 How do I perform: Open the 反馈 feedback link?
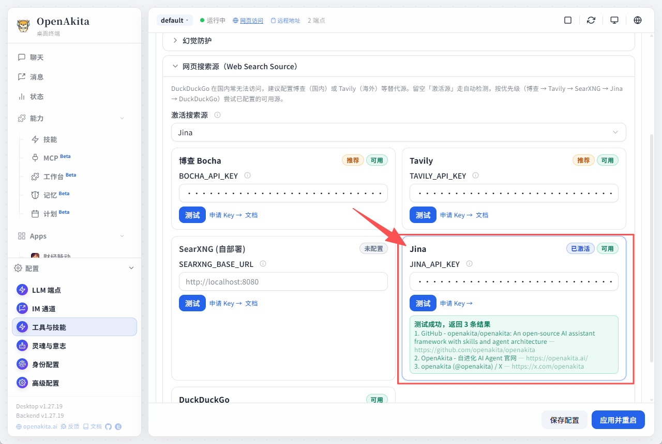[x=70, y=426]
